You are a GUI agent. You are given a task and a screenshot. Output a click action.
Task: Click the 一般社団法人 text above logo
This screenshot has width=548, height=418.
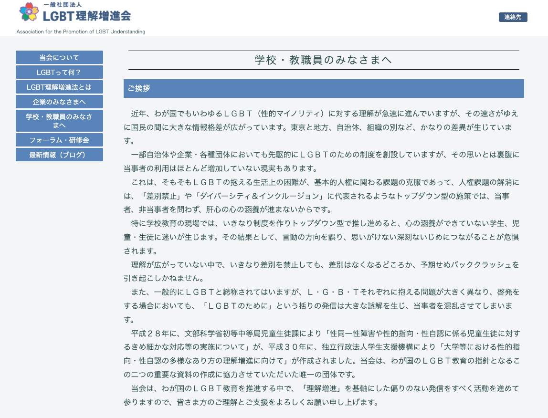click(62, 5)
